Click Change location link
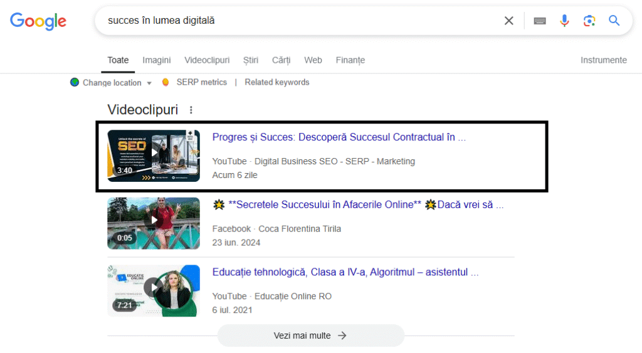This screenshot has height=353, width=642. click(x=112, y=83)
